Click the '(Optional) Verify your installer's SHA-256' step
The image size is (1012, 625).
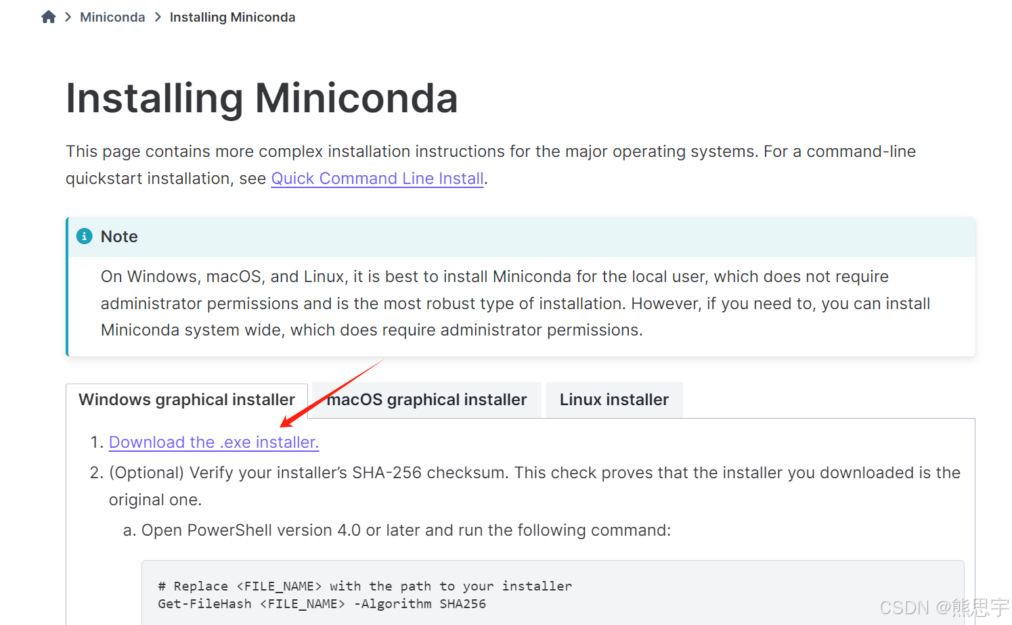[535, 486]
